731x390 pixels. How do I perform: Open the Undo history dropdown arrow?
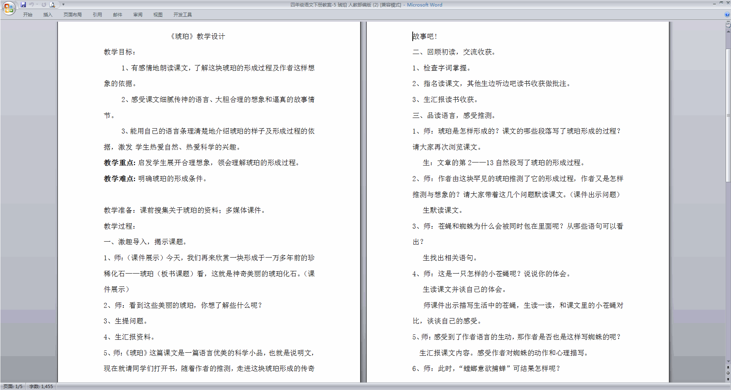coord(37,5)
